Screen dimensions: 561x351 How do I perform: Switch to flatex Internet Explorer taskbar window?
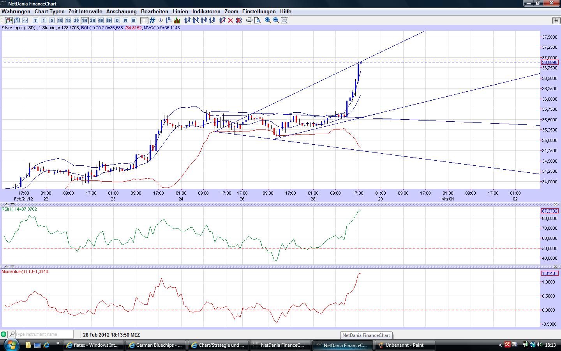(93, 345)
